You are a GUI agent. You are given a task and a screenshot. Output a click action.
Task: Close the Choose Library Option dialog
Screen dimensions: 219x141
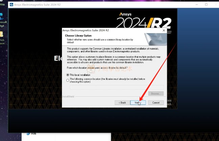coord(164,30)
